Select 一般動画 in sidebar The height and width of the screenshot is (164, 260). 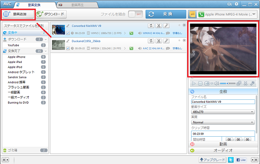[14, 92]
